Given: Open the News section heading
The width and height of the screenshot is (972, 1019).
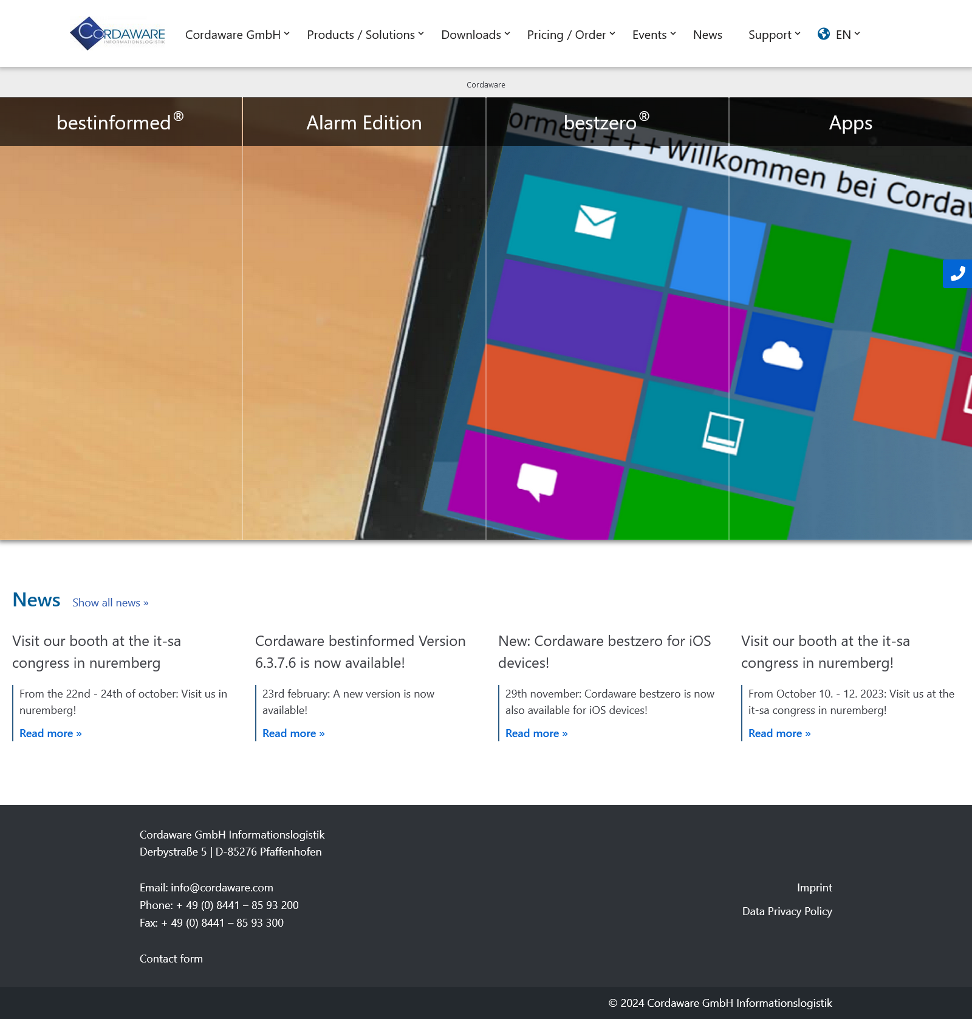Looking at the screenshot, I should pos(36,600).
